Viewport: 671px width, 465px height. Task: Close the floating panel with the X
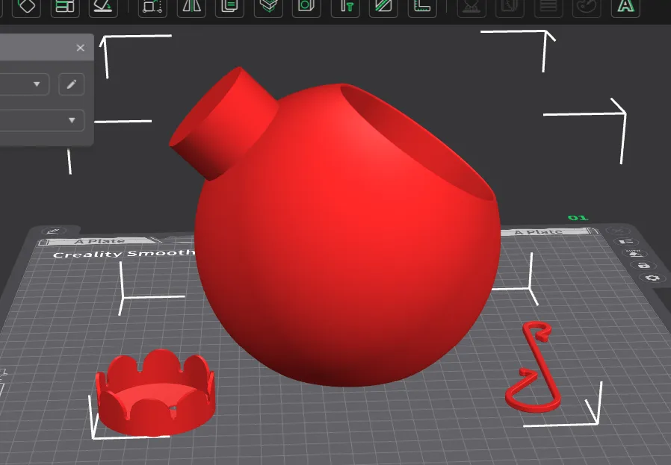(81, 48)
